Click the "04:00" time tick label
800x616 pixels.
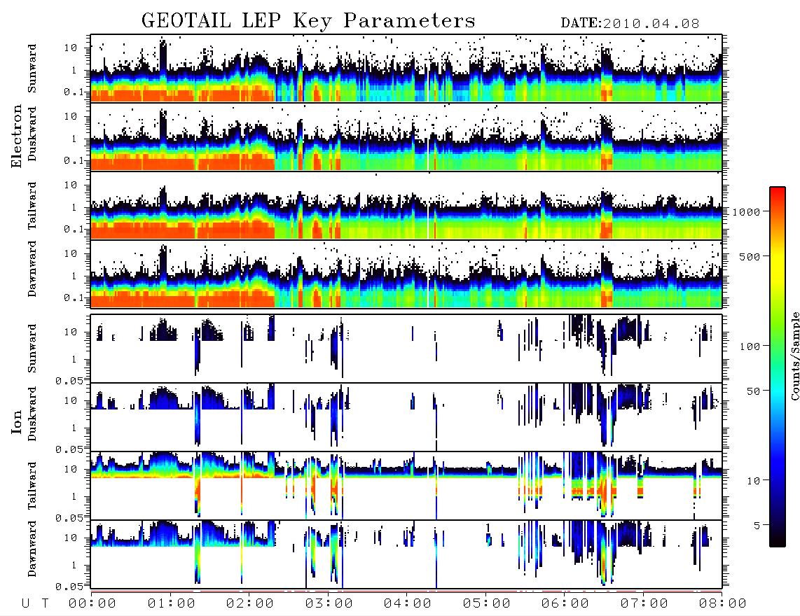pyautogui.click(x=408, y=604)
